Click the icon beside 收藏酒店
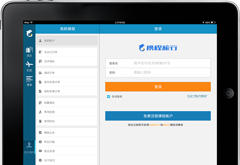Viewport: 240px width, 165px height. click(x=40, y=103)
